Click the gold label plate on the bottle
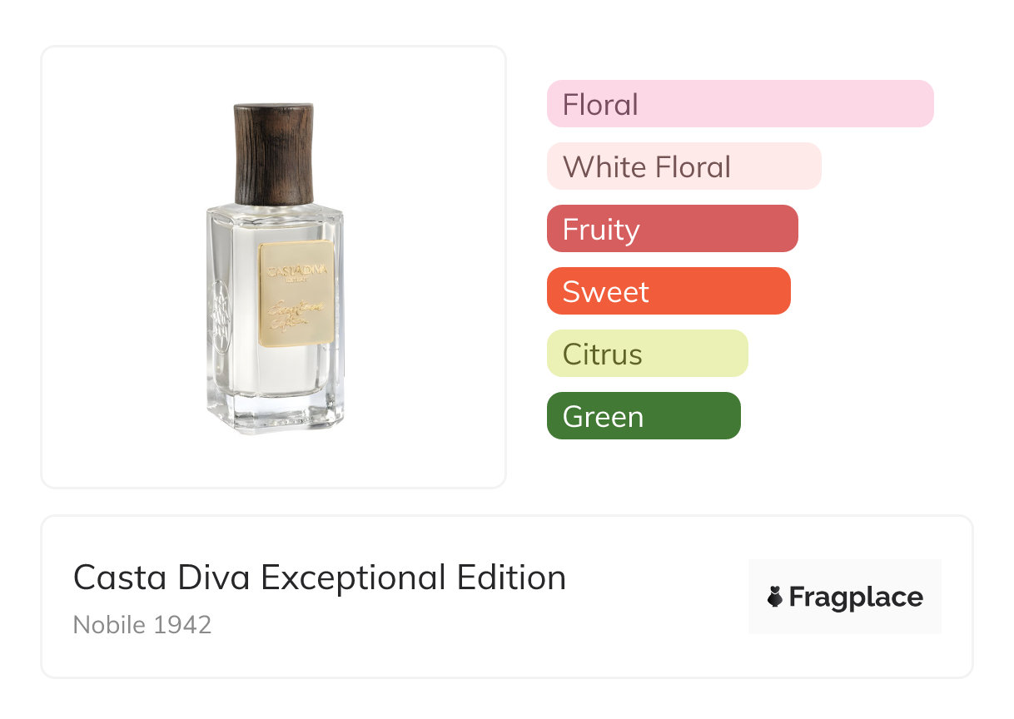 tap(297, 292)
